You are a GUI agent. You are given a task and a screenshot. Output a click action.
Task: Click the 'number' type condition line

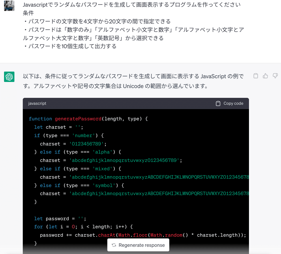click(69, 135)
